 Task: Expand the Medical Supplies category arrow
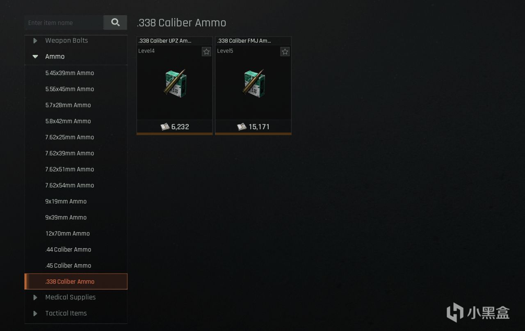(x=35, y=297)
